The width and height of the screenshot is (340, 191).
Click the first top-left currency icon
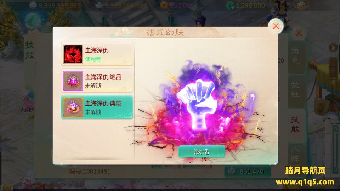click(33, 5)
